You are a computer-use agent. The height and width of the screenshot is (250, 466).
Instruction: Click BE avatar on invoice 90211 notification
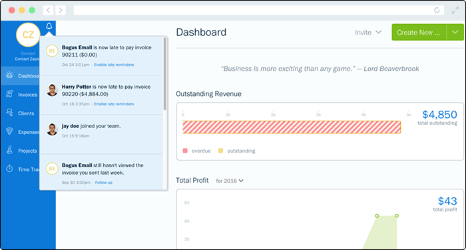[x=52, y=51]
